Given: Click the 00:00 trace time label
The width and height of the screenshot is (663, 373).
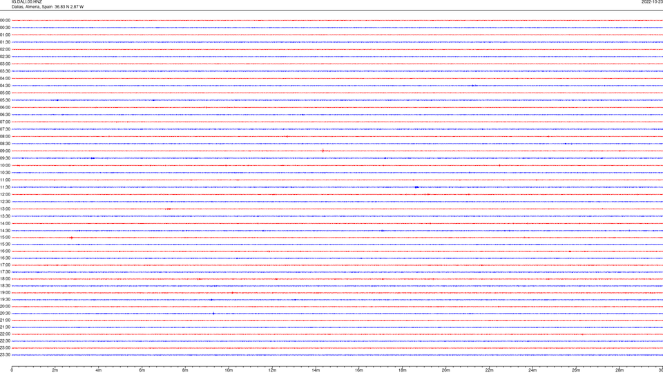Looking at the screenshot, I should click(x=5, y=20).
